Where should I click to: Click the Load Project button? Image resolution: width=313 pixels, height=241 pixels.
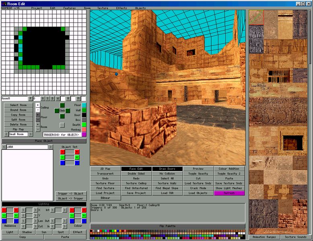pyautogui.click(x=105, y=193)
